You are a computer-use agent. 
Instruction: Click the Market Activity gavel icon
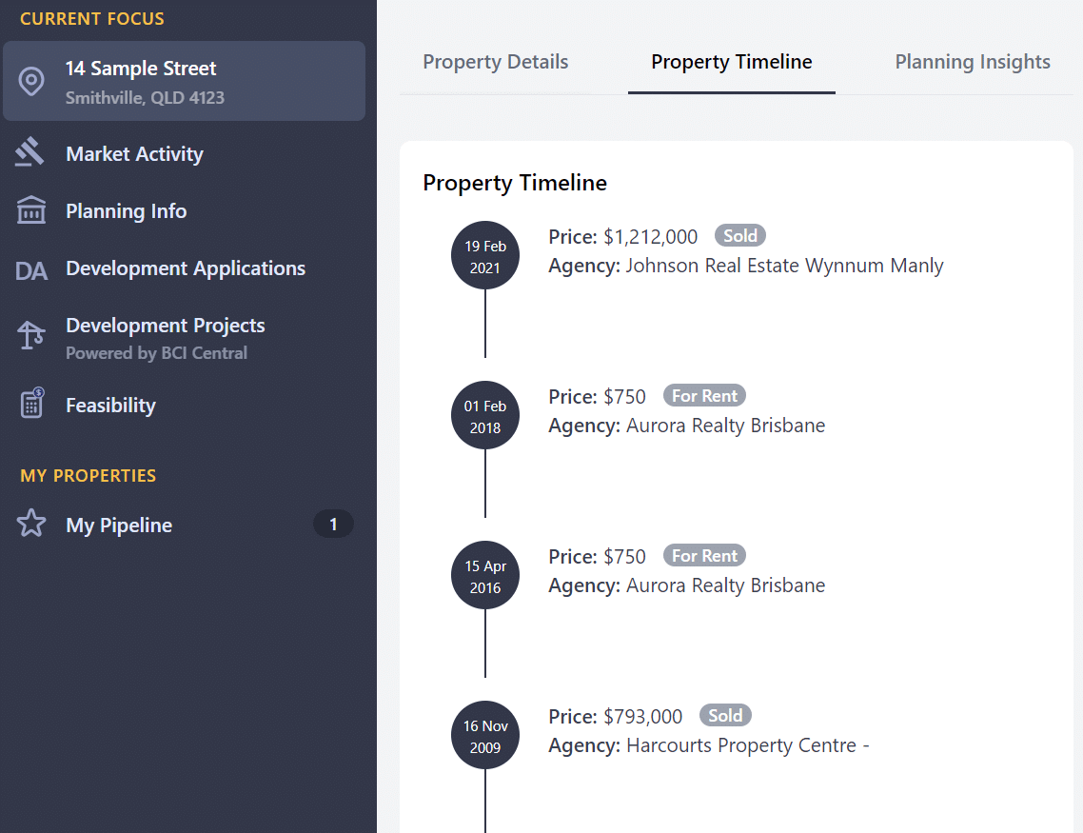click(30, 152)
